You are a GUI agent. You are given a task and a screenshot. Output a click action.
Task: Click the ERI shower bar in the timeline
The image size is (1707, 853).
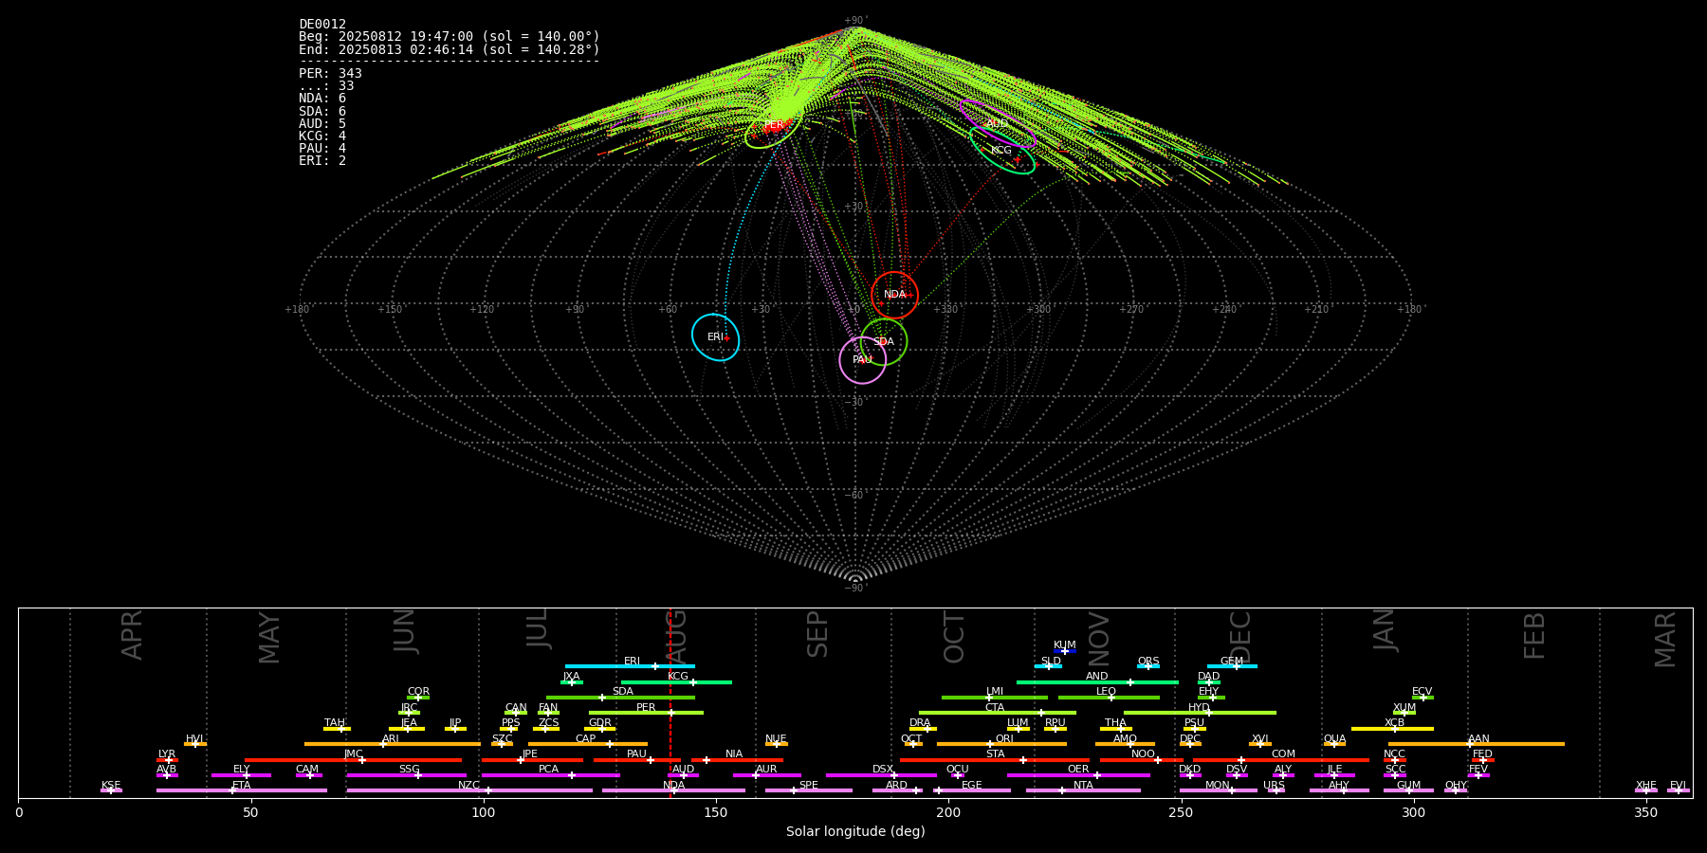pos(630,666)
